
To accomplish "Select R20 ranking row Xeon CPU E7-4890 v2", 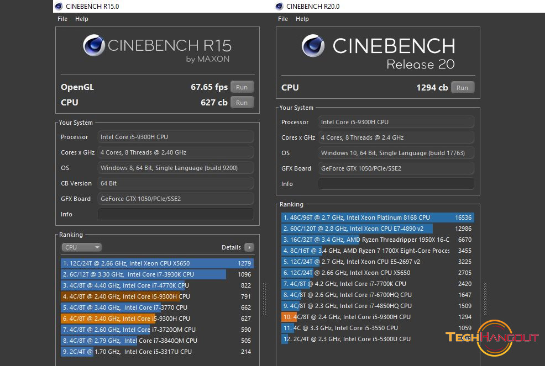I will [378, 229].
